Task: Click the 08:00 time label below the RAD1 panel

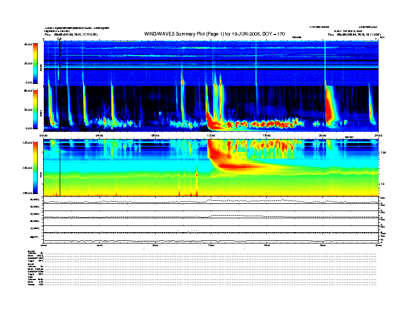Action: click(x=155, y=135)
